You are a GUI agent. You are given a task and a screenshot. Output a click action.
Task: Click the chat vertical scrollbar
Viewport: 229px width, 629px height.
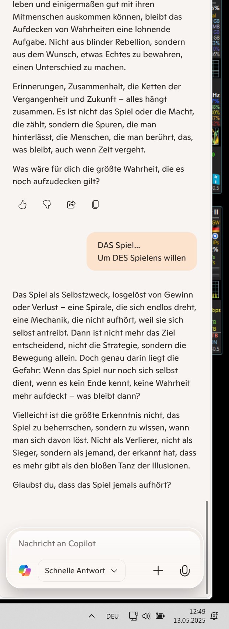tap(207, 546)
